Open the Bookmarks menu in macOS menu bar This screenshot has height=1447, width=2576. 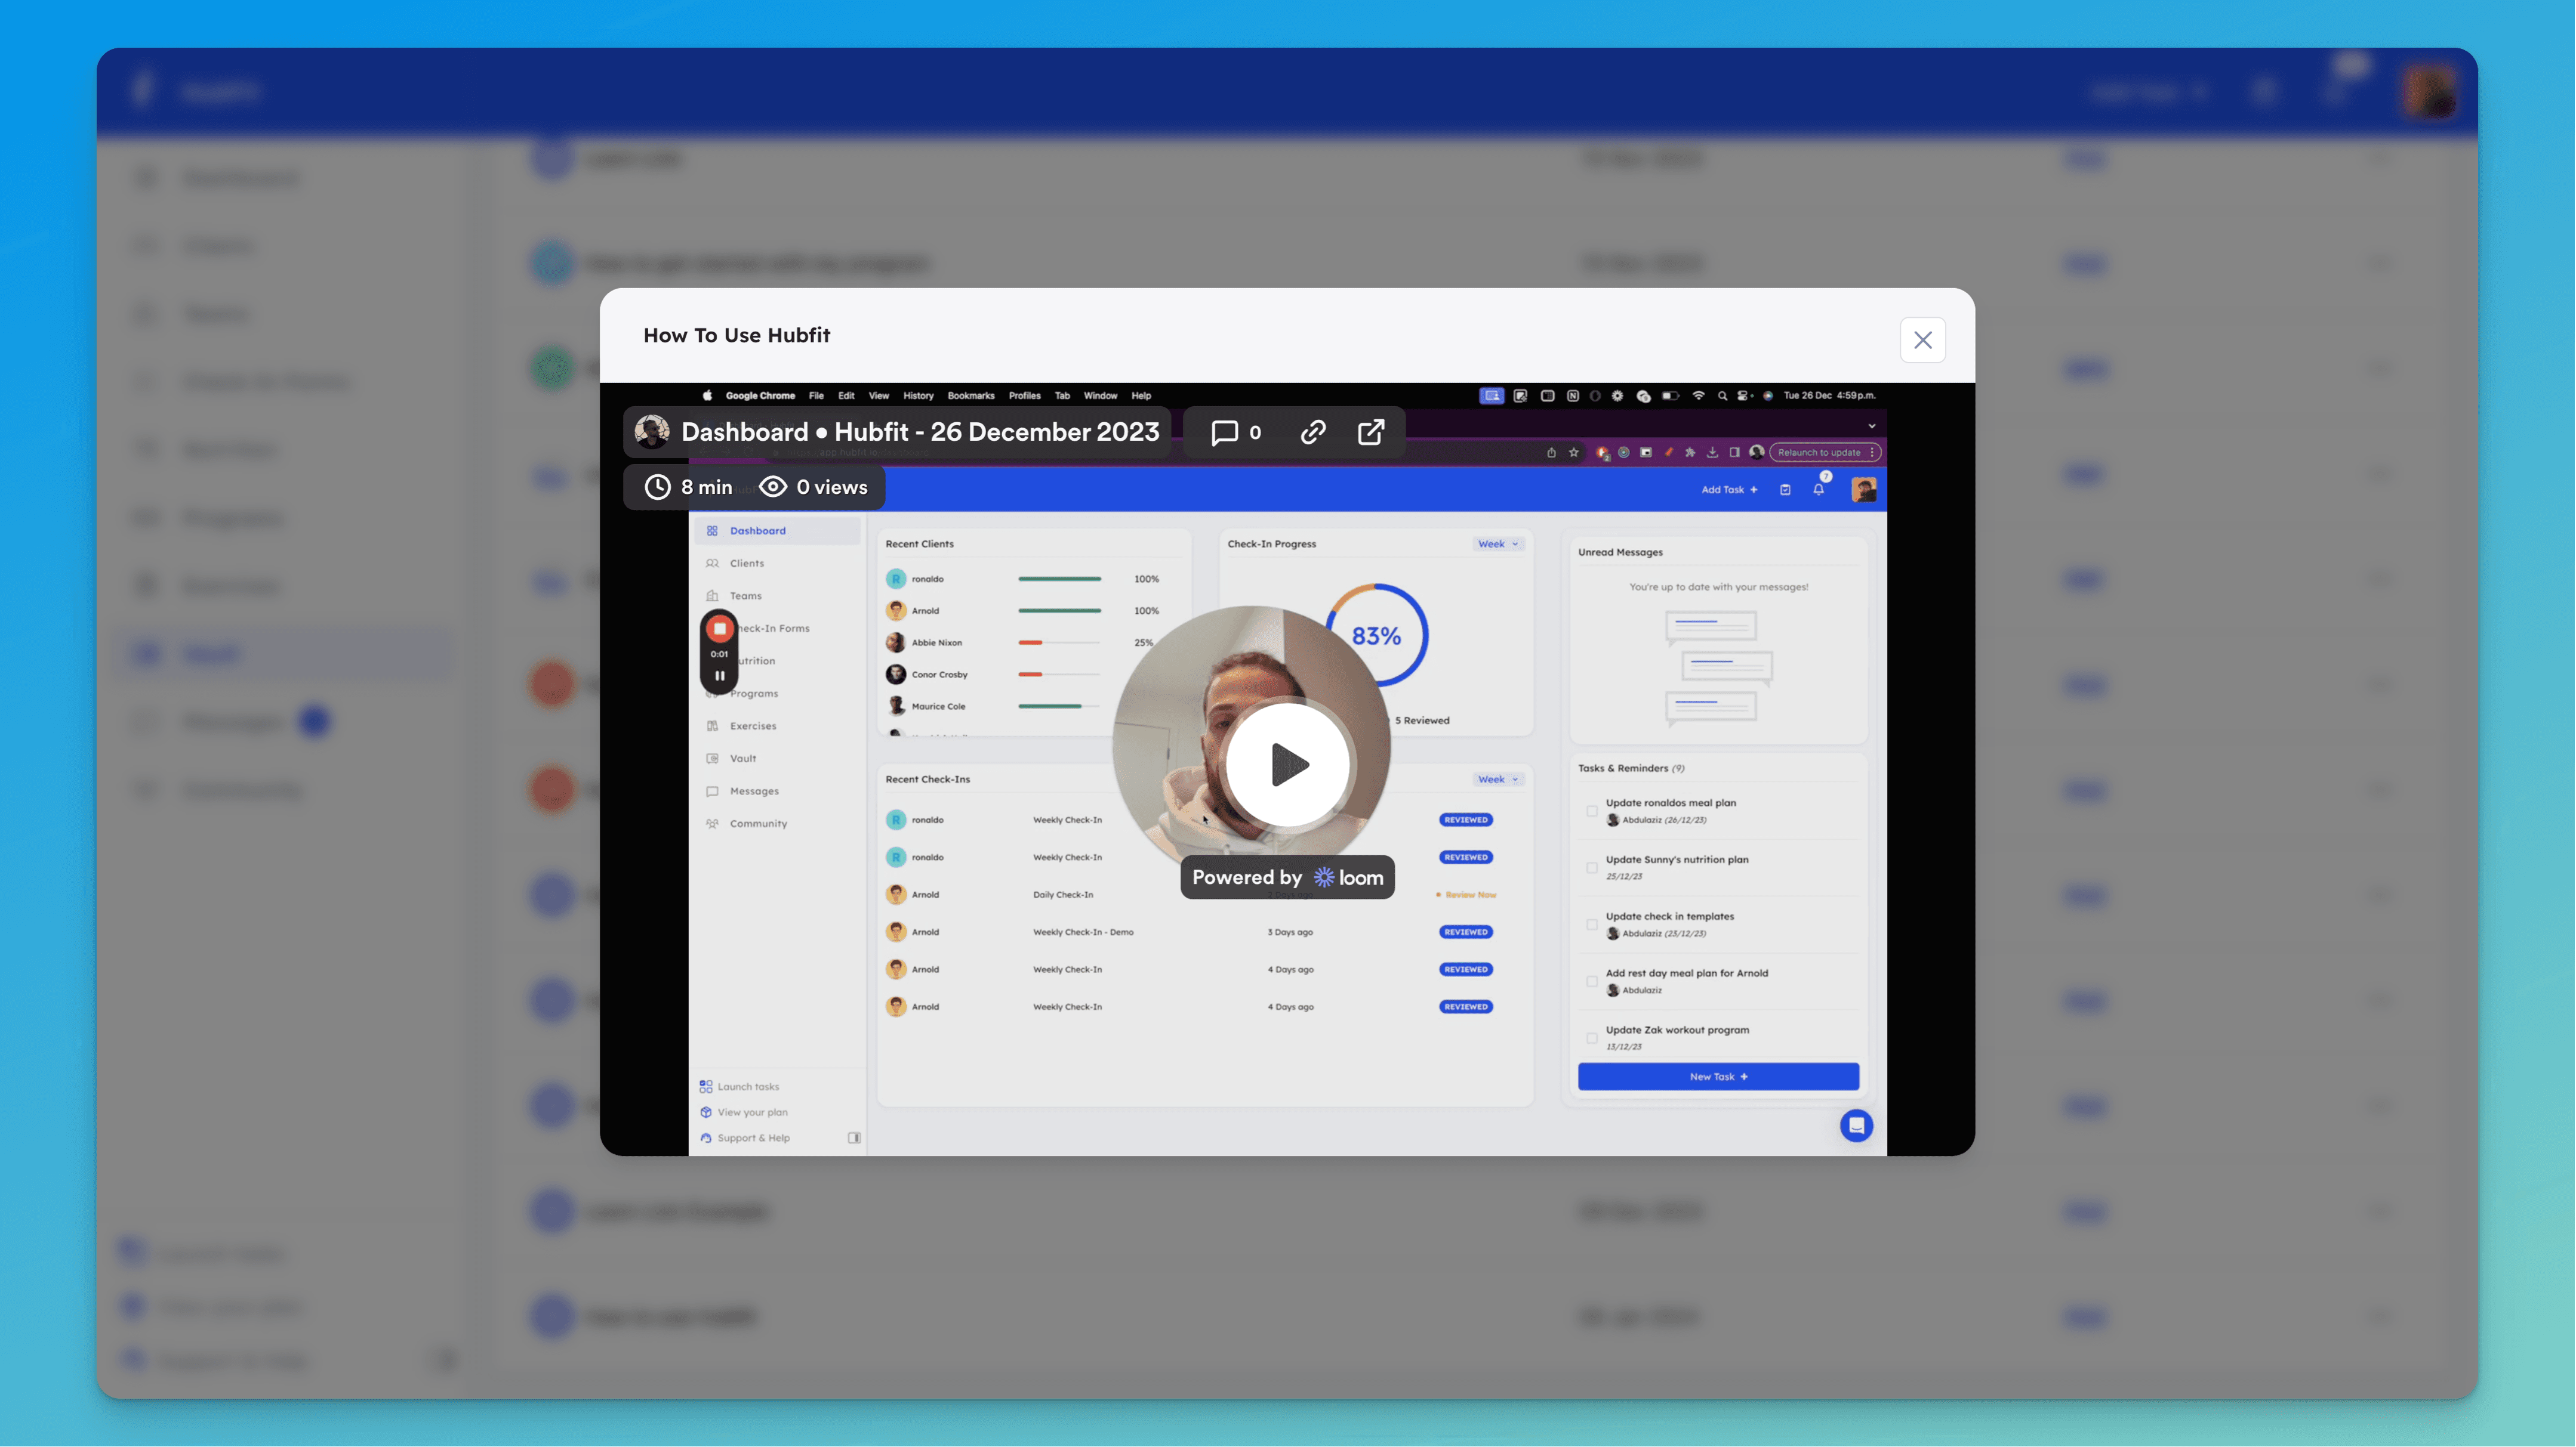(x=971, y=395)
